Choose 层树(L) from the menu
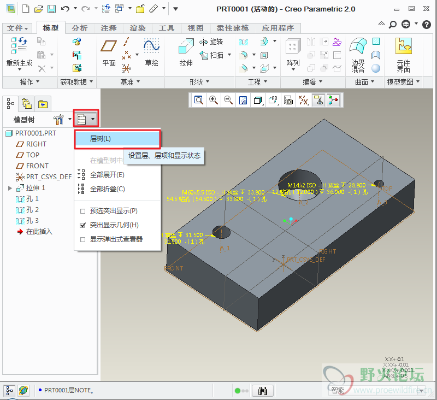 [117, 139]
